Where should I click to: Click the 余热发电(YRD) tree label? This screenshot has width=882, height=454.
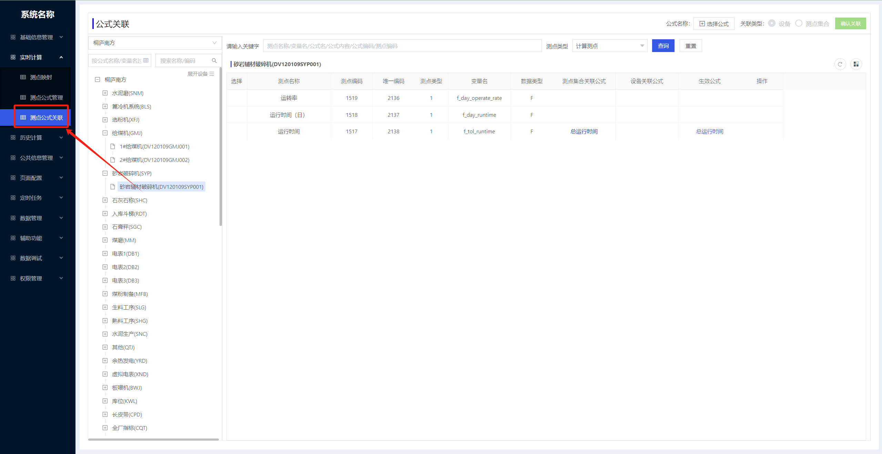[130, 361]
